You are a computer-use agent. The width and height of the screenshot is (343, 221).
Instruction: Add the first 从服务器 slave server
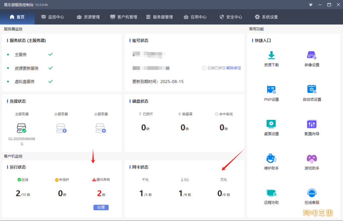61,128
